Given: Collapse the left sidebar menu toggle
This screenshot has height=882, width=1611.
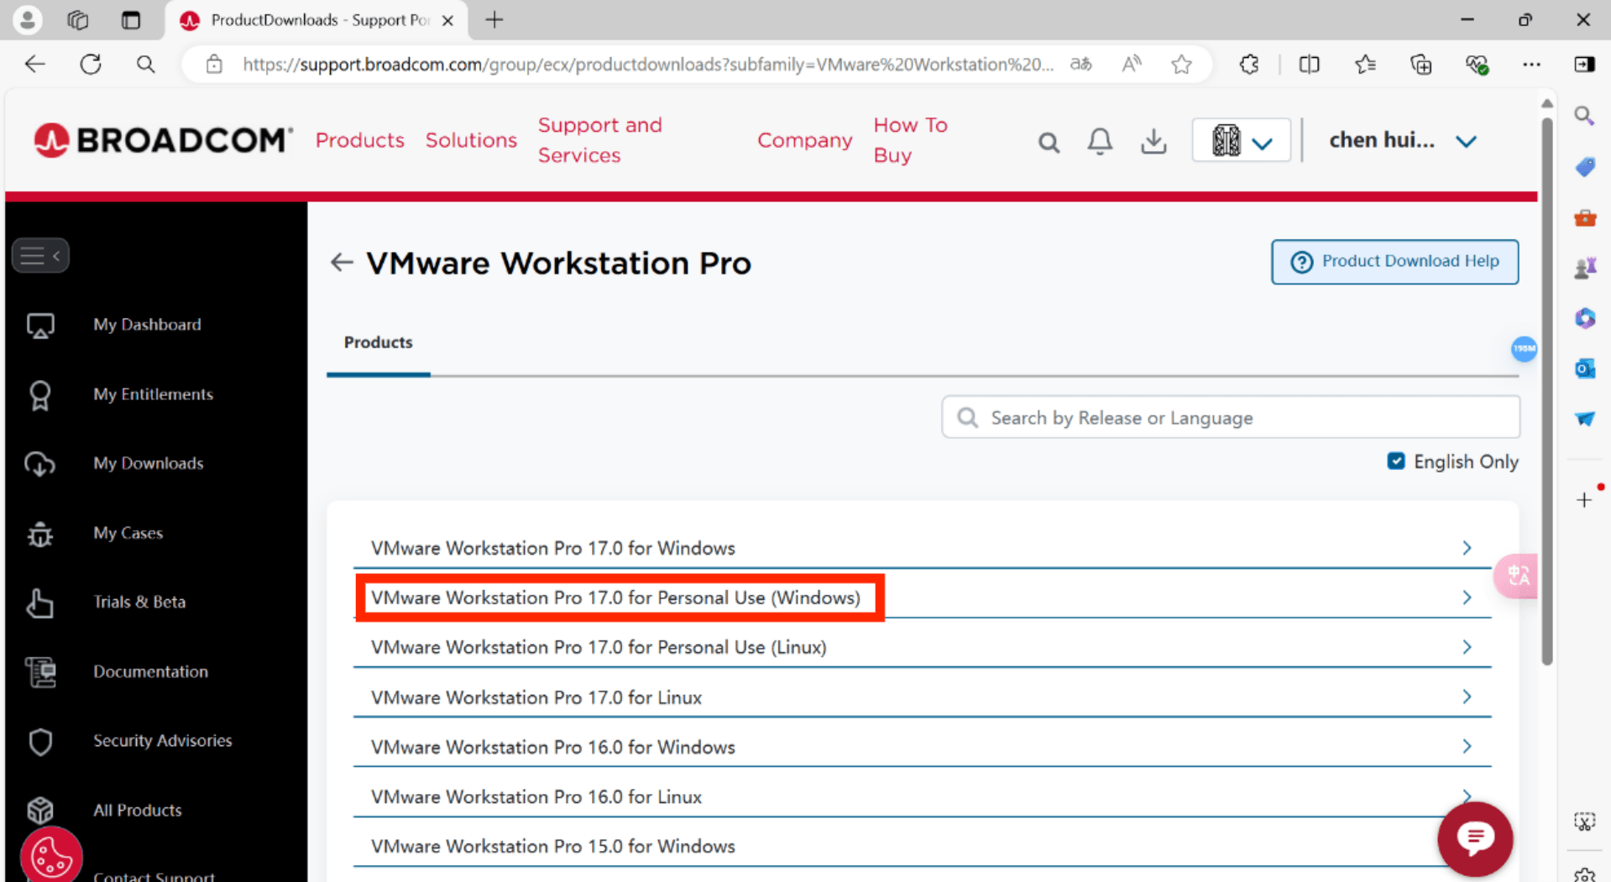Looking at the screenshot, I should point(40,256).
